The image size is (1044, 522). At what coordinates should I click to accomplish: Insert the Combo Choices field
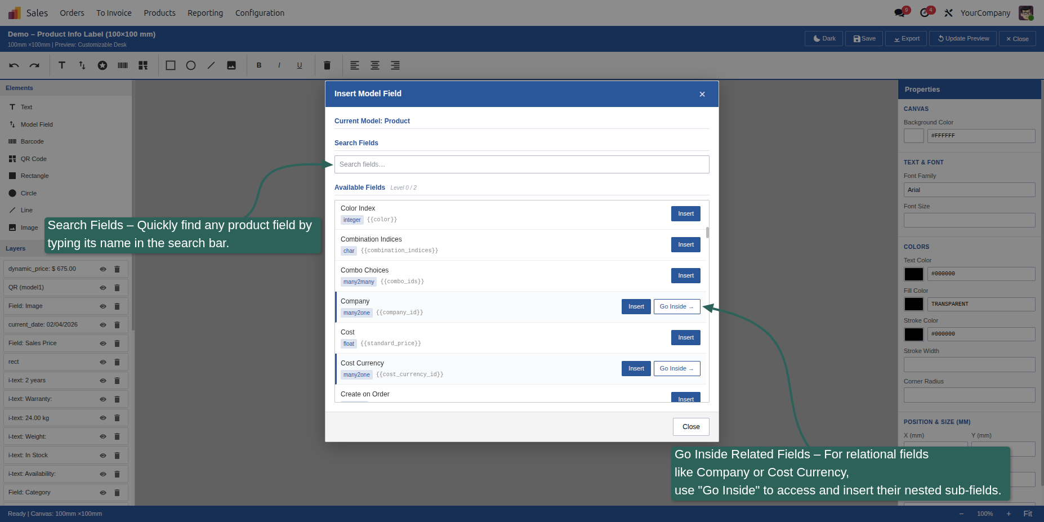point(686,275)
